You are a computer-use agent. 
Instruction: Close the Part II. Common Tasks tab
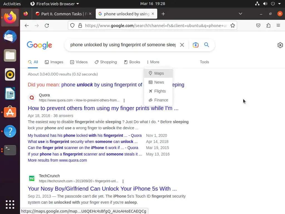tap(90, 14)
